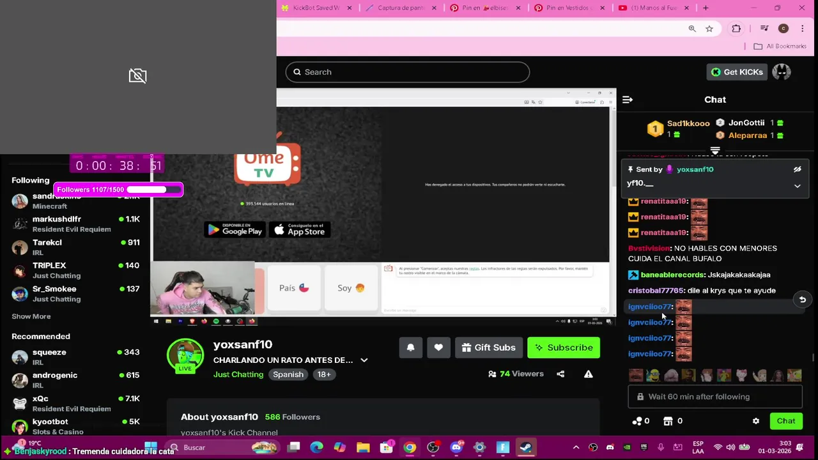Open the gift shop icon in chat
Image resolution: width=818 pixels, height=460 pixels.
tap(668, 421)
